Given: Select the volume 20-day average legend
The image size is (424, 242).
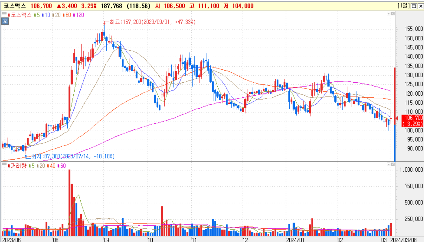Looking at the screenshot, I should click(41, 166).
